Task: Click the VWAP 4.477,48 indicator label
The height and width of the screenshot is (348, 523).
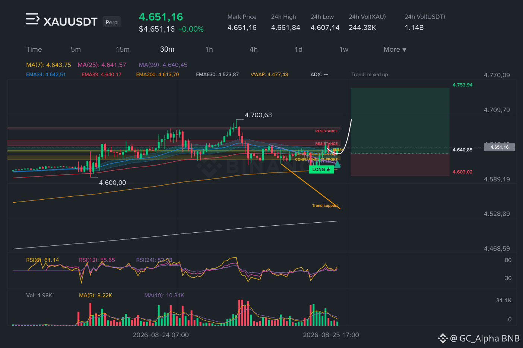Action: (x=269, y=74)
